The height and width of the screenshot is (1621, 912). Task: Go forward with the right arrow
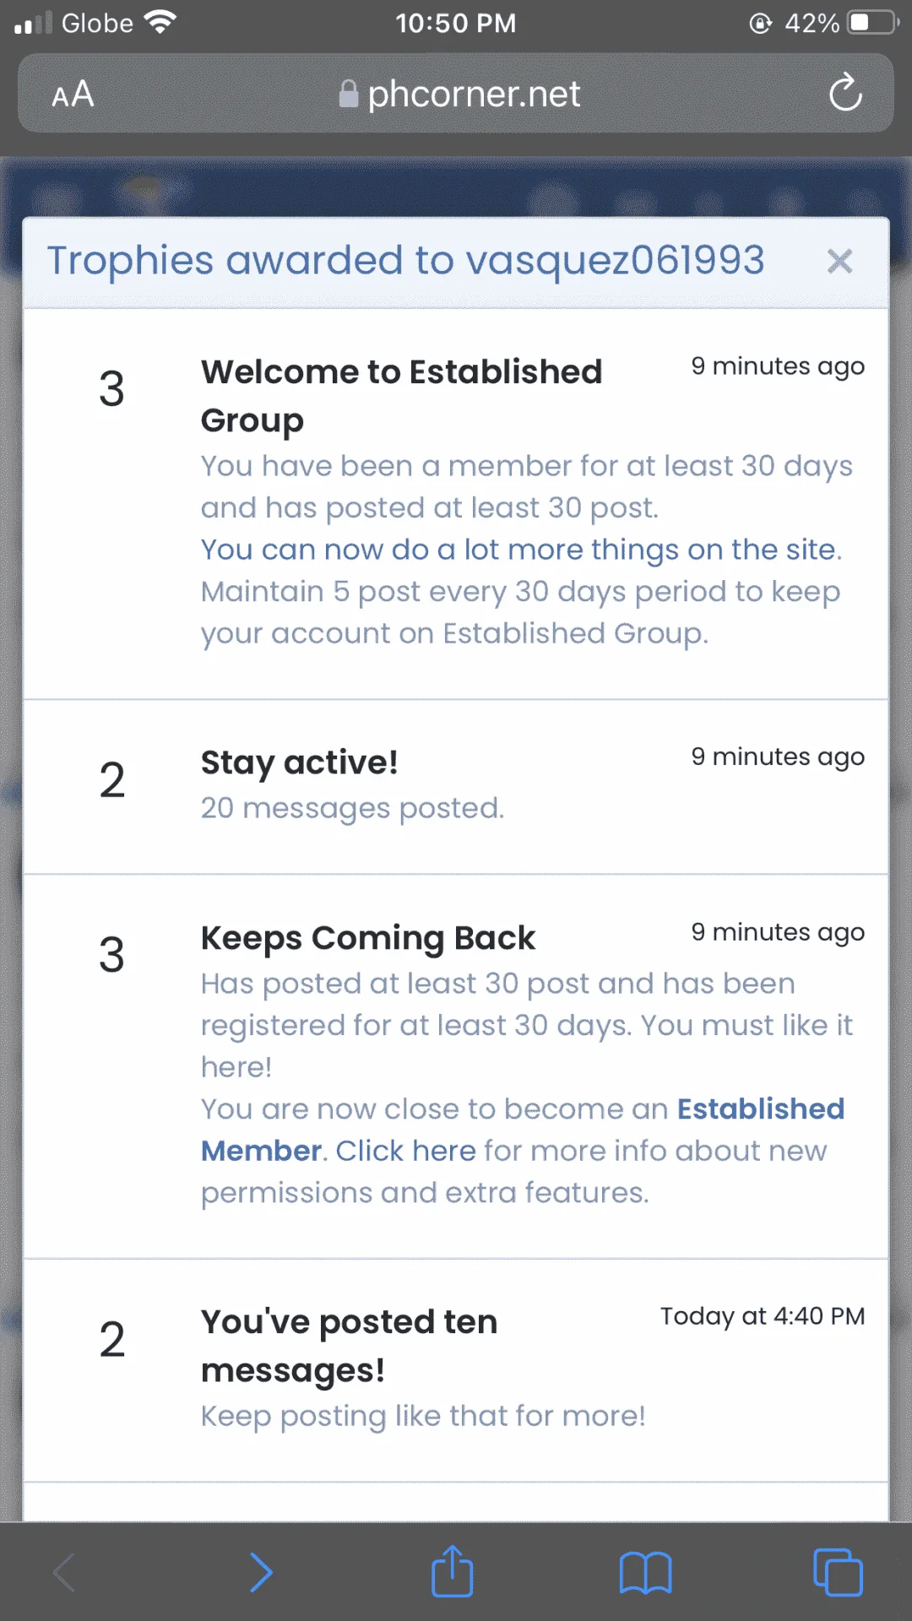pos(262,1572)
